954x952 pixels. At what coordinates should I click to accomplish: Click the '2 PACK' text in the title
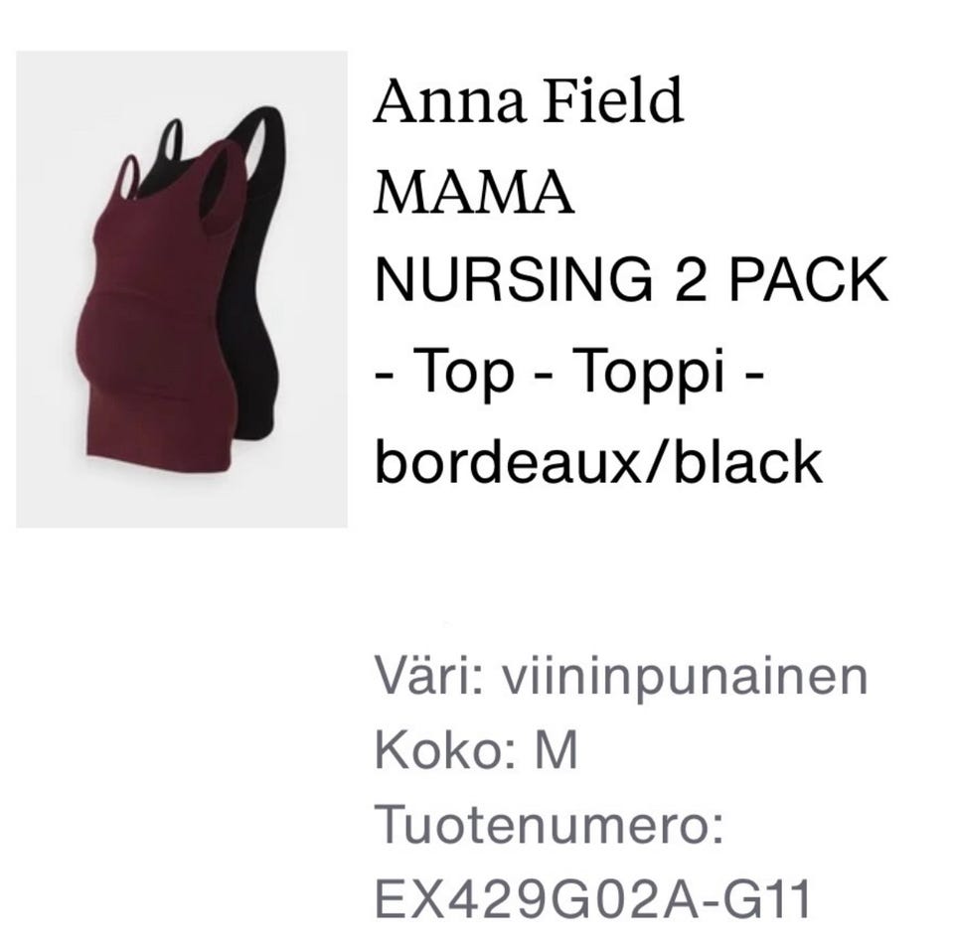pos(782,280)
